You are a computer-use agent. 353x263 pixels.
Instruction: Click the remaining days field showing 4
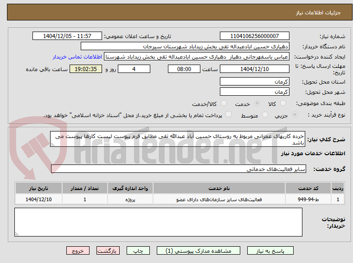[x=134, y=69]
